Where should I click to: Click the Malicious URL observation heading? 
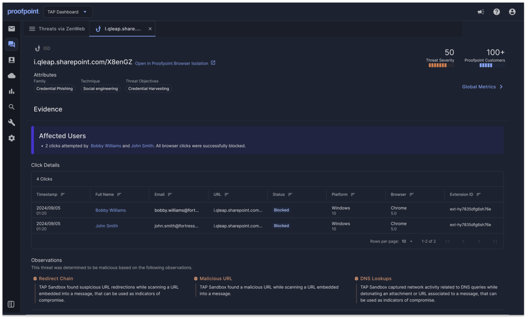pos(216,279)
